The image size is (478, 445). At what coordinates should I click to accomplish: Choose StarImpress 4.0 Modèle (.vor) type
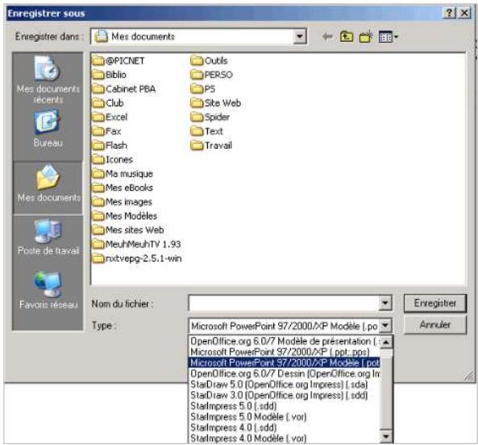[x=285, y=439]
